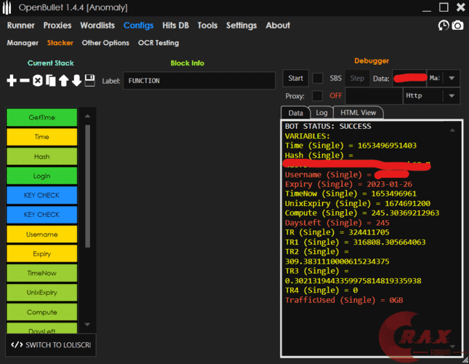Viewport: 469px width, 364px height.
Task: Open the HTML View tab
Action: (358, 113)
